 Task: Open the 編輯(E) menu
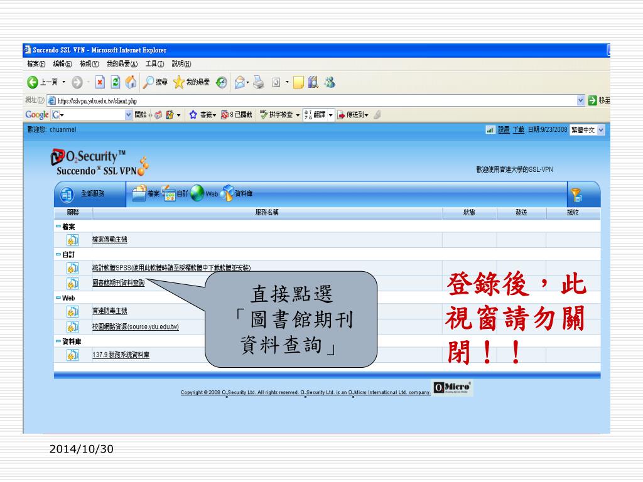[62, 64]
